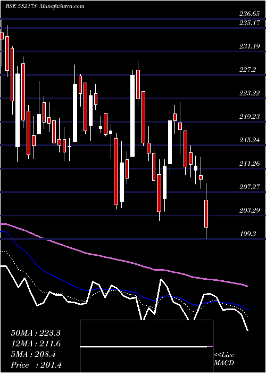Viewport: 266px width, 373px height.
Task: Click the 236.65 price level label
Action: coord(250,14)
